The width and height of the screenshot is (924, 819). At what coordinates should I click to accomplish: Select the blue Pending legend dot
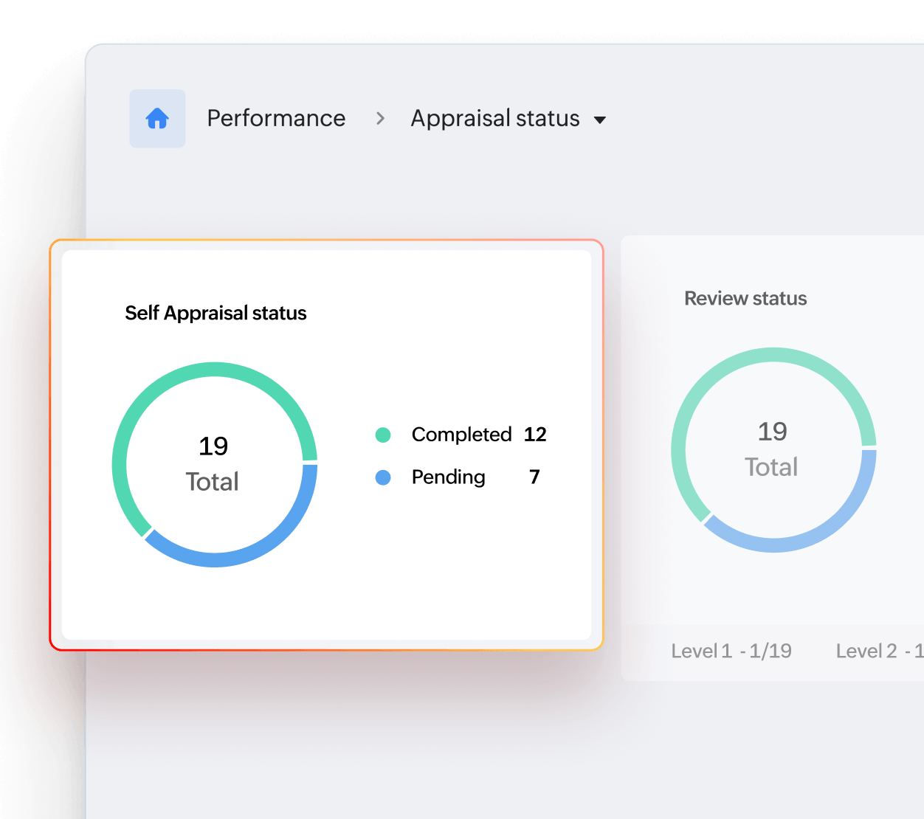(384, 477)
